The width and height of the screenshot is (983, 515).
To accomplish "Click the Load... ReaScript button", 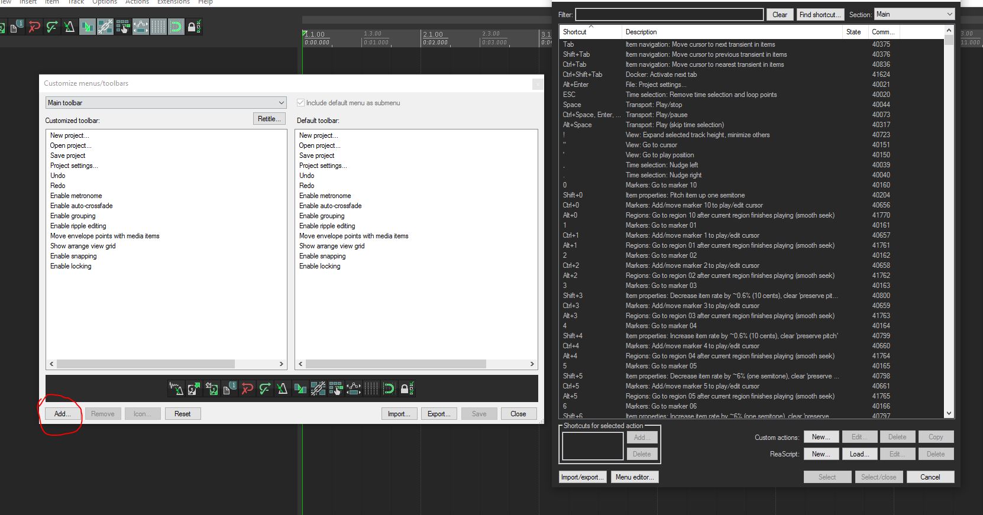I will click(859, 454).
